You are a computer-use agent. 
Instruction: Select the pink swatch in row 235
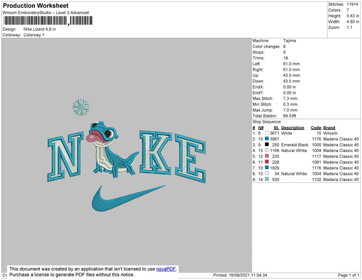click(267, 156)
